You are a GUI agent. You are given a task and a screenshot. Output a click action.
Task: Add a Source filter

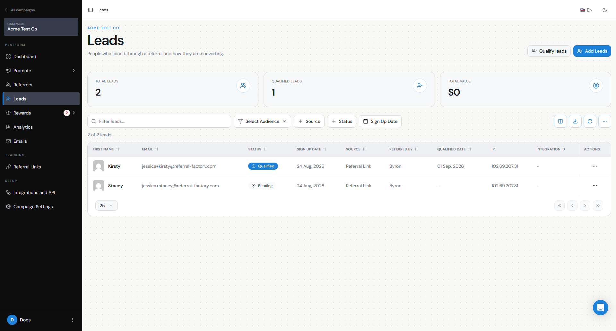point(309,121)
